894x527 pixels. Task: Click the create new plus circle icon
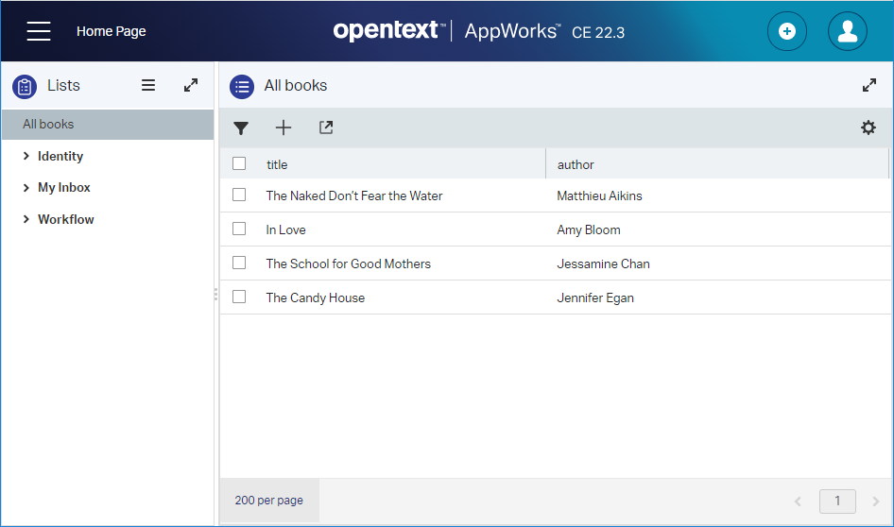point(786,31)
